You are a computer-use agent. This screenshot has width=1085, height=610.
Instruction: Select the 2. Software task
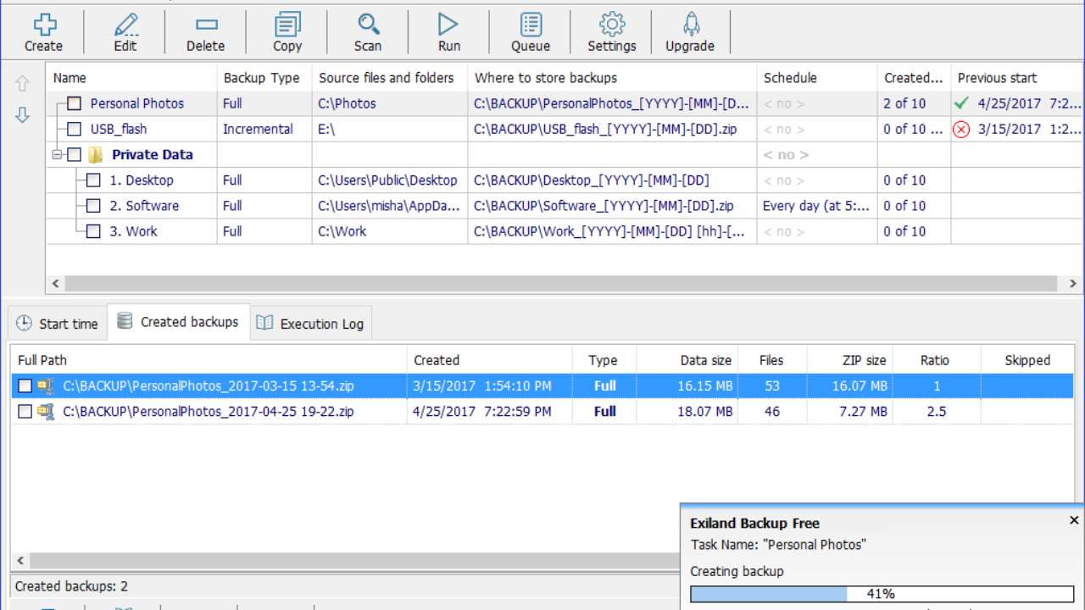[x=144, y=206]
